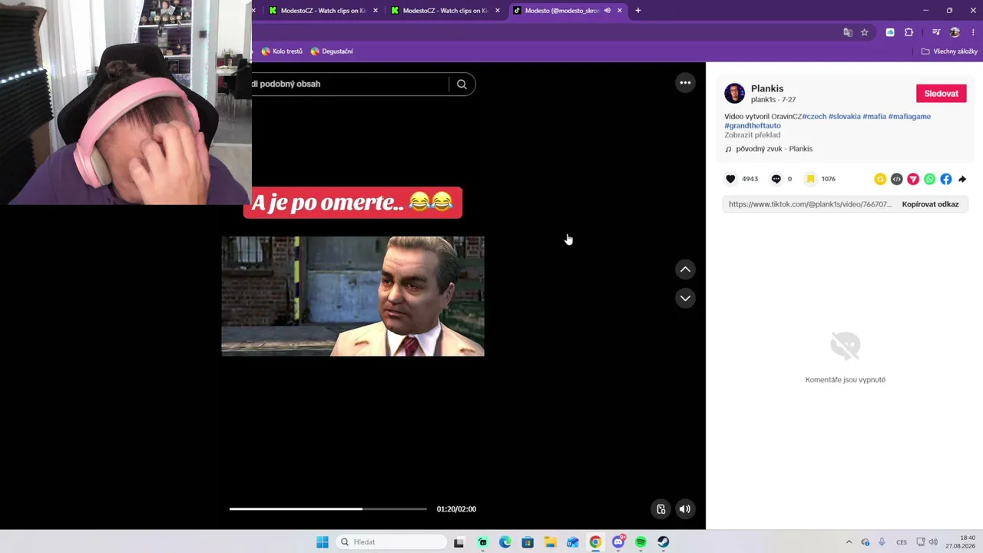Screen dimensions: 983x553
Task: Like the video with the heart icon
Action: click(x=730, y=179)
